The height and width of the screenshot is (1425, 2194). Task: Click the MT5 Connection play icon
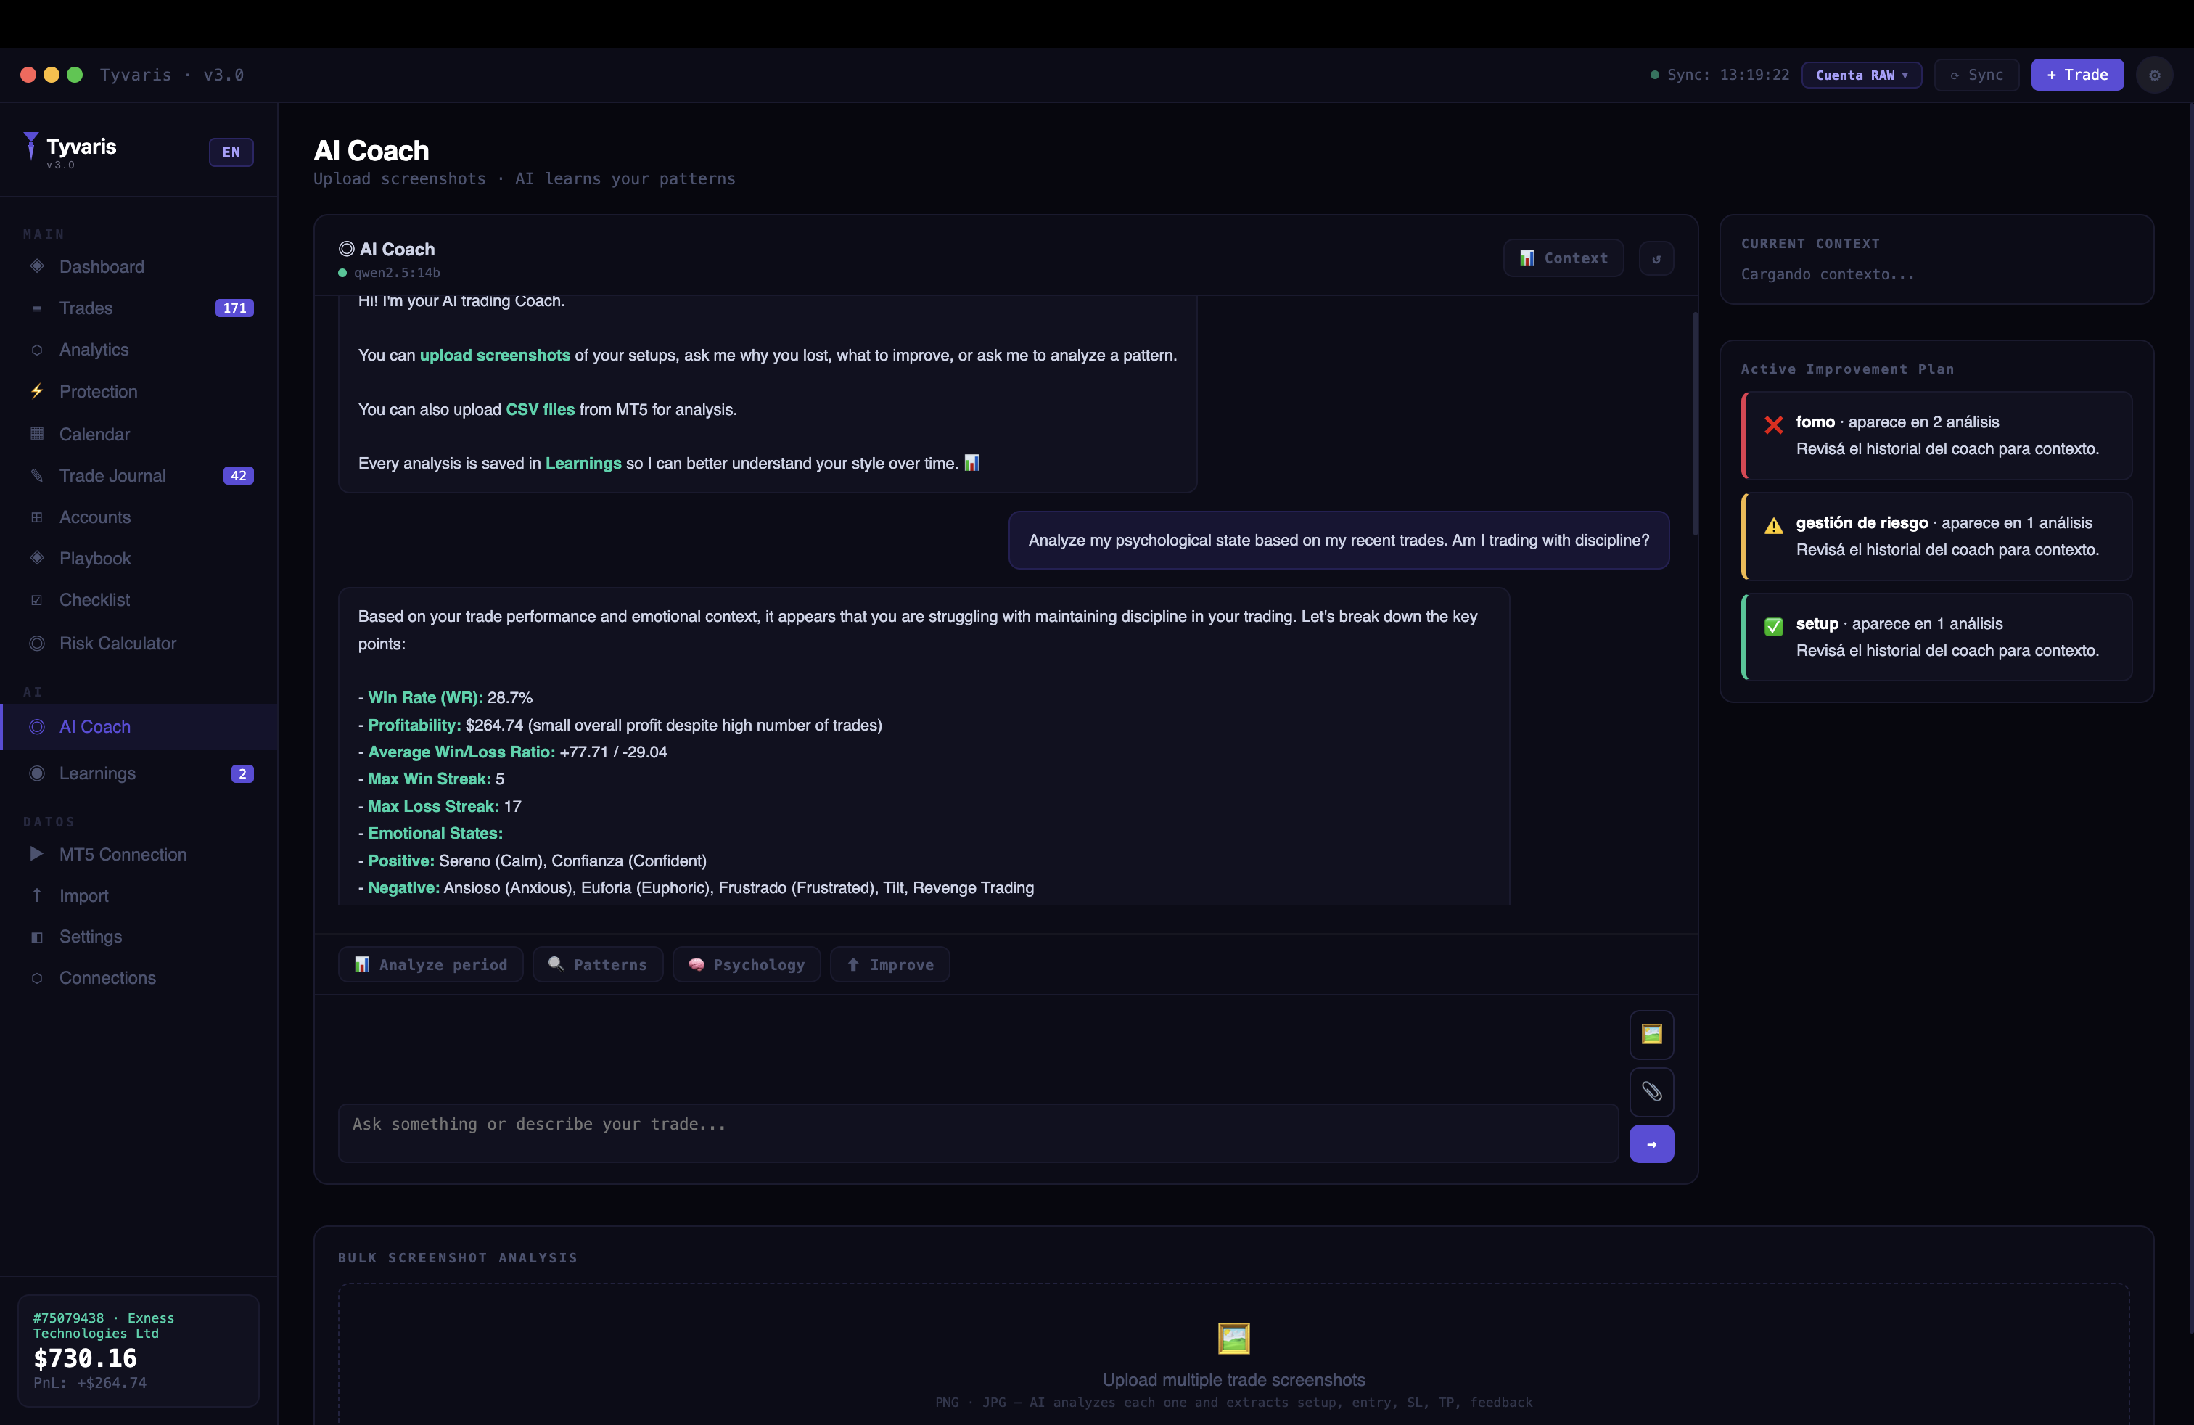pos(37,855)
